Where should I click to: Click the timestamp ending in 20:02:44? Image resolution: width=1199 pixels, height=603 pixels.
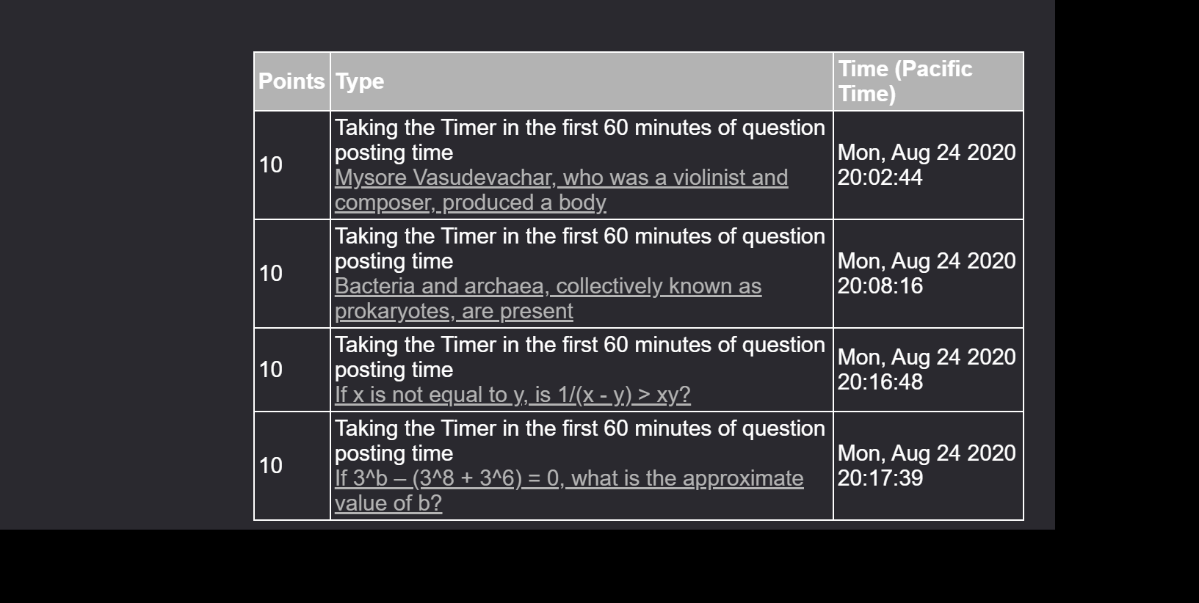927,165
